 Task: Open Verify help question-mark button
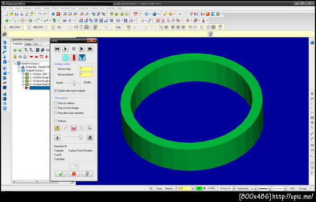pyautogui.click(x=87, y=174)
